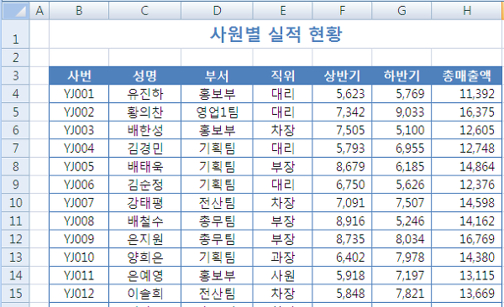Select cell containing YJ008
The width and height of the screenshot is (504, 307).
tap(79, 221)
